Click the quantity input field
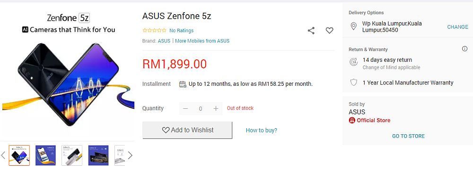This screenshot has height=171, width=473. point(201,108)
